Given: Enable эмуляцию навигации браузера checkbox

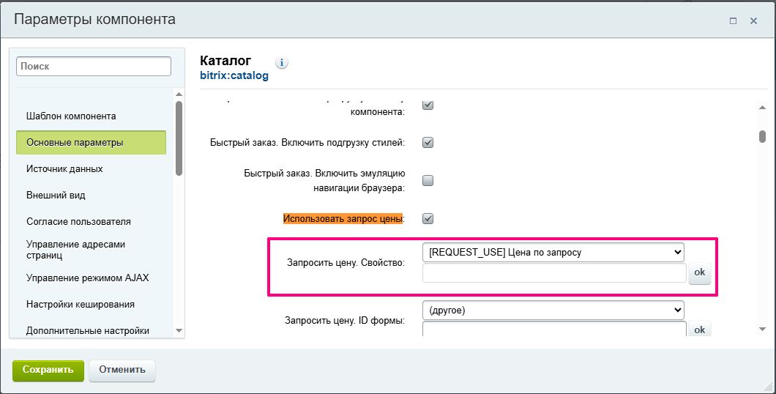Looking at the screenshot, I should 428,181.
